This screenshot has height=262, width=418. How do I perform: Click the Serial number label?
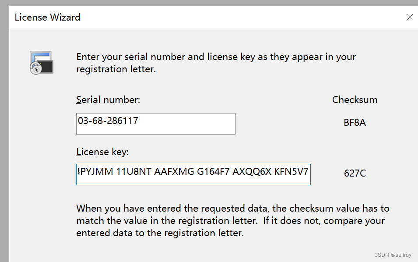(108, 99)
